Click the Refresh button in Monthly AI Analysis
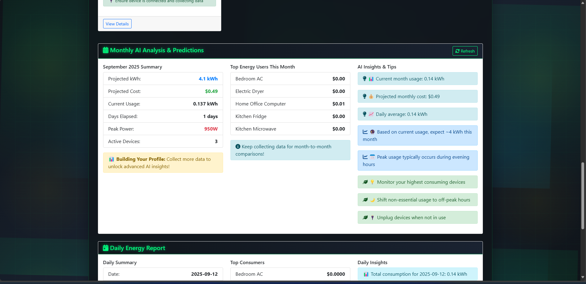This screenshot has width=586, height=284. tap(465, 51)
